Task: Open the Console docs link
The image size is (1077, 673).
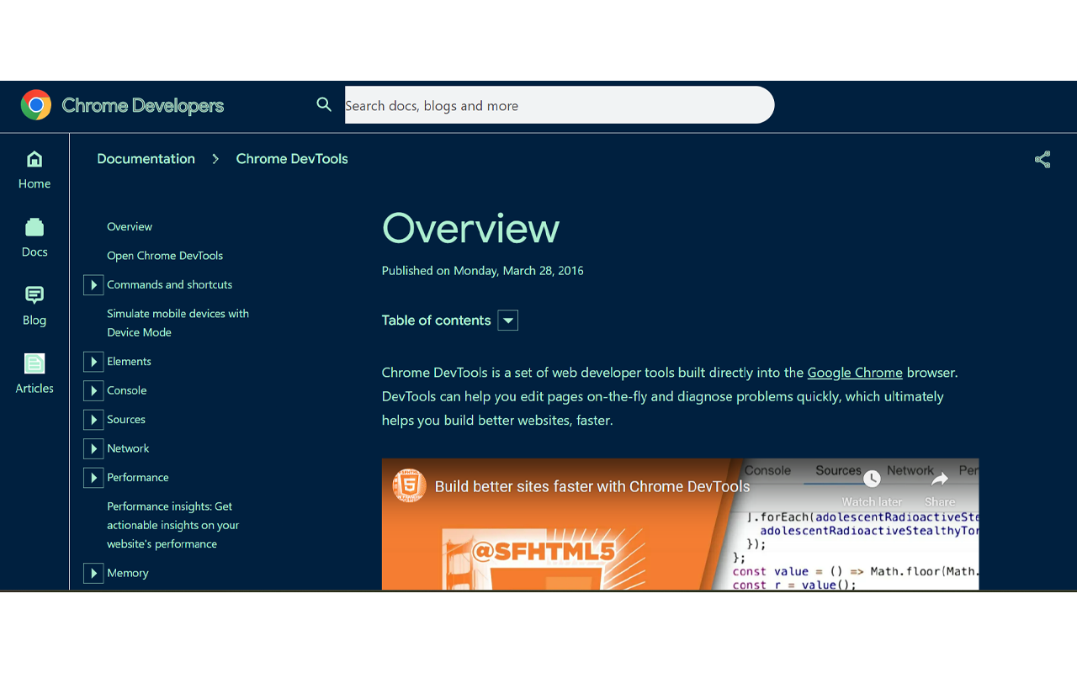Action: (x=127, y=390)
